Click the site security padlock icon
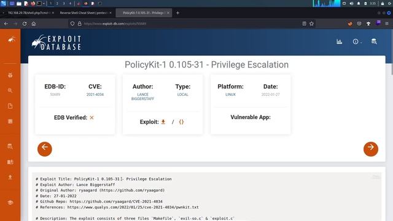393x221 pixels. pyautogui.click(x=79, y=23)
